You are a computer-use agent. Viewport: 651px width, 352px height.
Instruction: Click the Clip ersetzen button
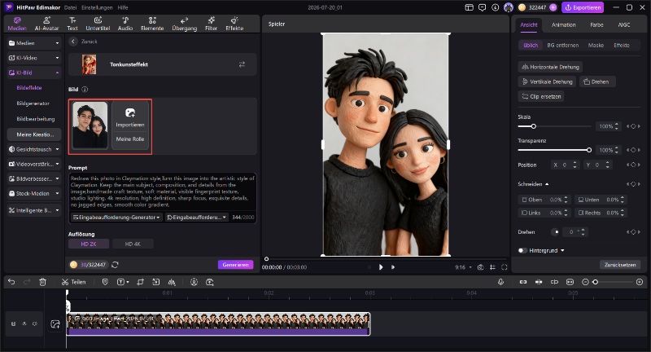(x=541, y=96)
